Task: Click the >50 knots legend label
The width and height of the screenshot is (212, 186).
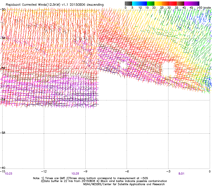Action: click(204, 8)
